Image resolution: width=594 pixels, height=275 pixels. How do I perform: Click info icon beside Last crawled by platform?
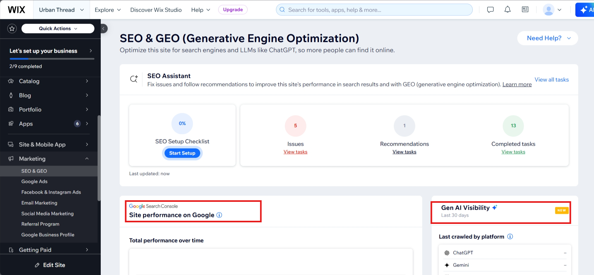[510, 237]
